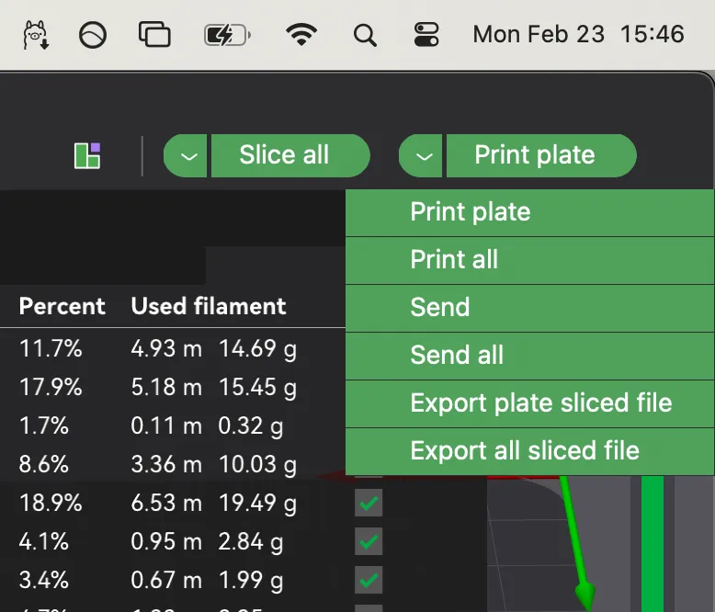
Task: Click the green plate layout icon
Action: click(87, 155)
